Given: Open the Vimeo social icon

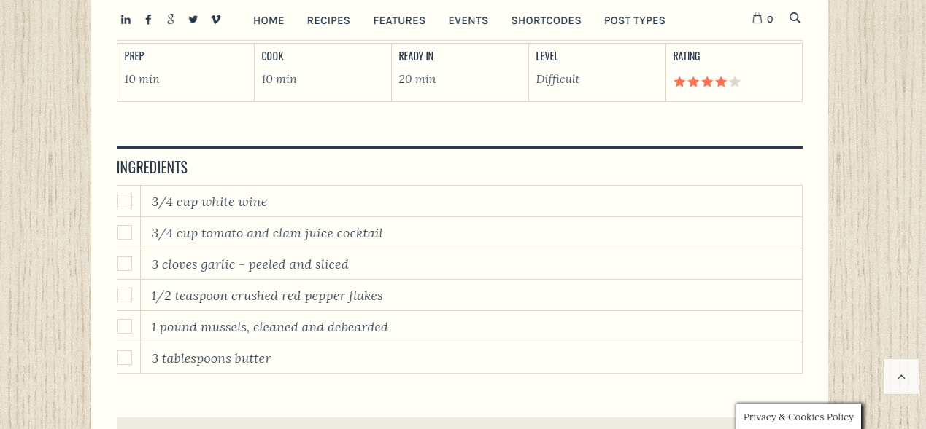Looking at the screenshot, I should 215,20.
